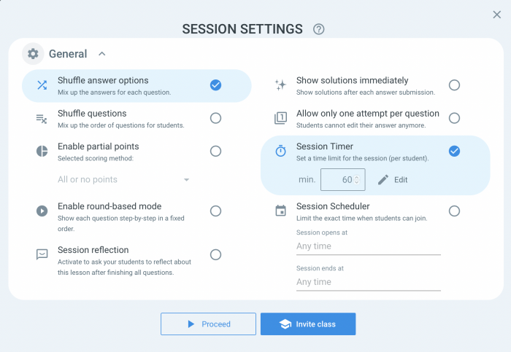Disable the Shuffle answer options checkbox

pos(215,85)
